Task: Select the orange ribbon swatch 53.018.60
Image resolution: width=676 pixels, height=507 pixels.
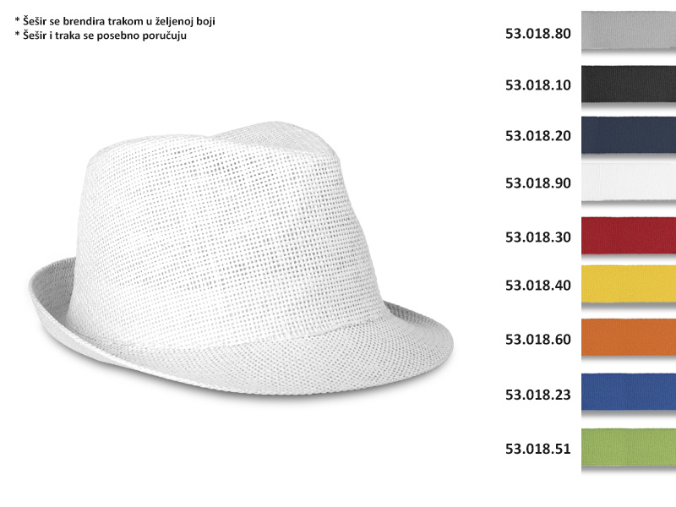Action: (x=629, y=337)
